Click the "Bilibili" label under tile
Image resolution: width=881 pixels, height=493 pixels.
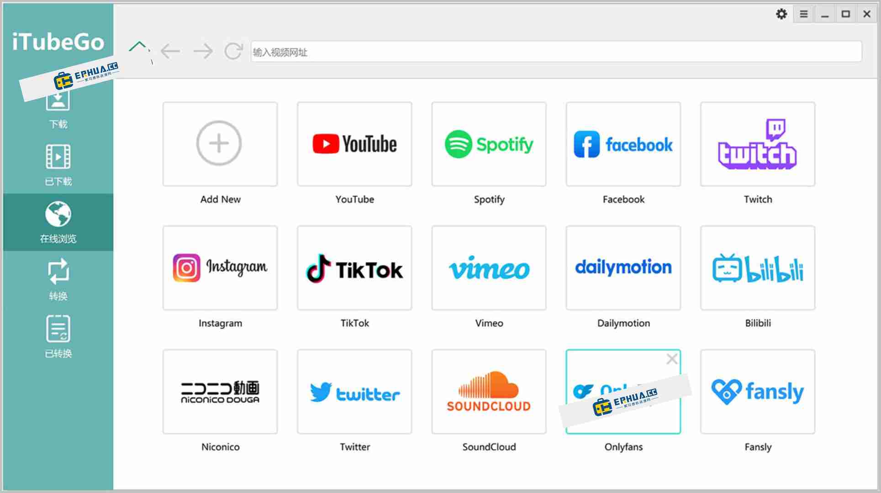758,323
